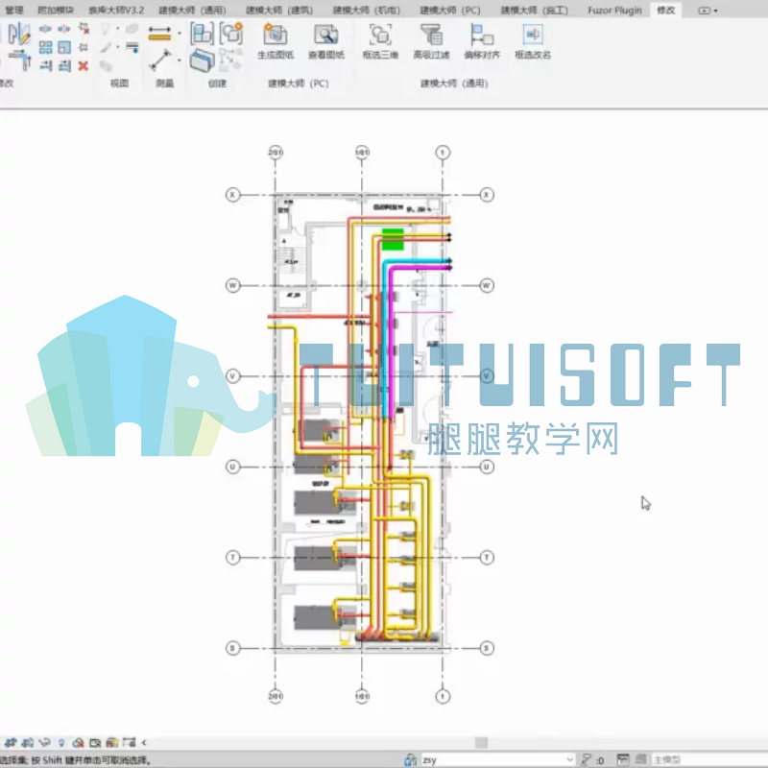Click the red X delete icon

[84, 65]
